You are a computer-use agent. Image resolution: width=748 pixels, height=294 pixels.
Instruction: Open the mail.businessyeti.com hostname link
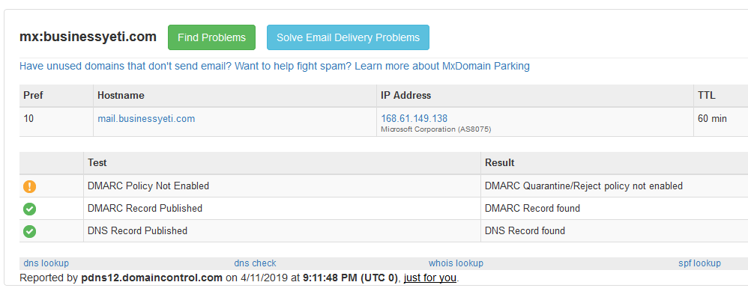click(146, 119)
